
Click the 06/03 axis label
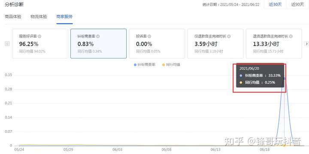pyautogui.click(x=118, y=149)
